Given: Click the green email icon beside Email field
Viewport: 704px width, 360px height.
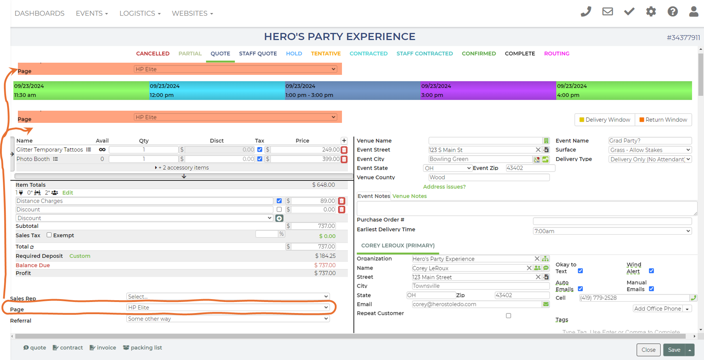Looking at the screenshot, I should 546,304.
